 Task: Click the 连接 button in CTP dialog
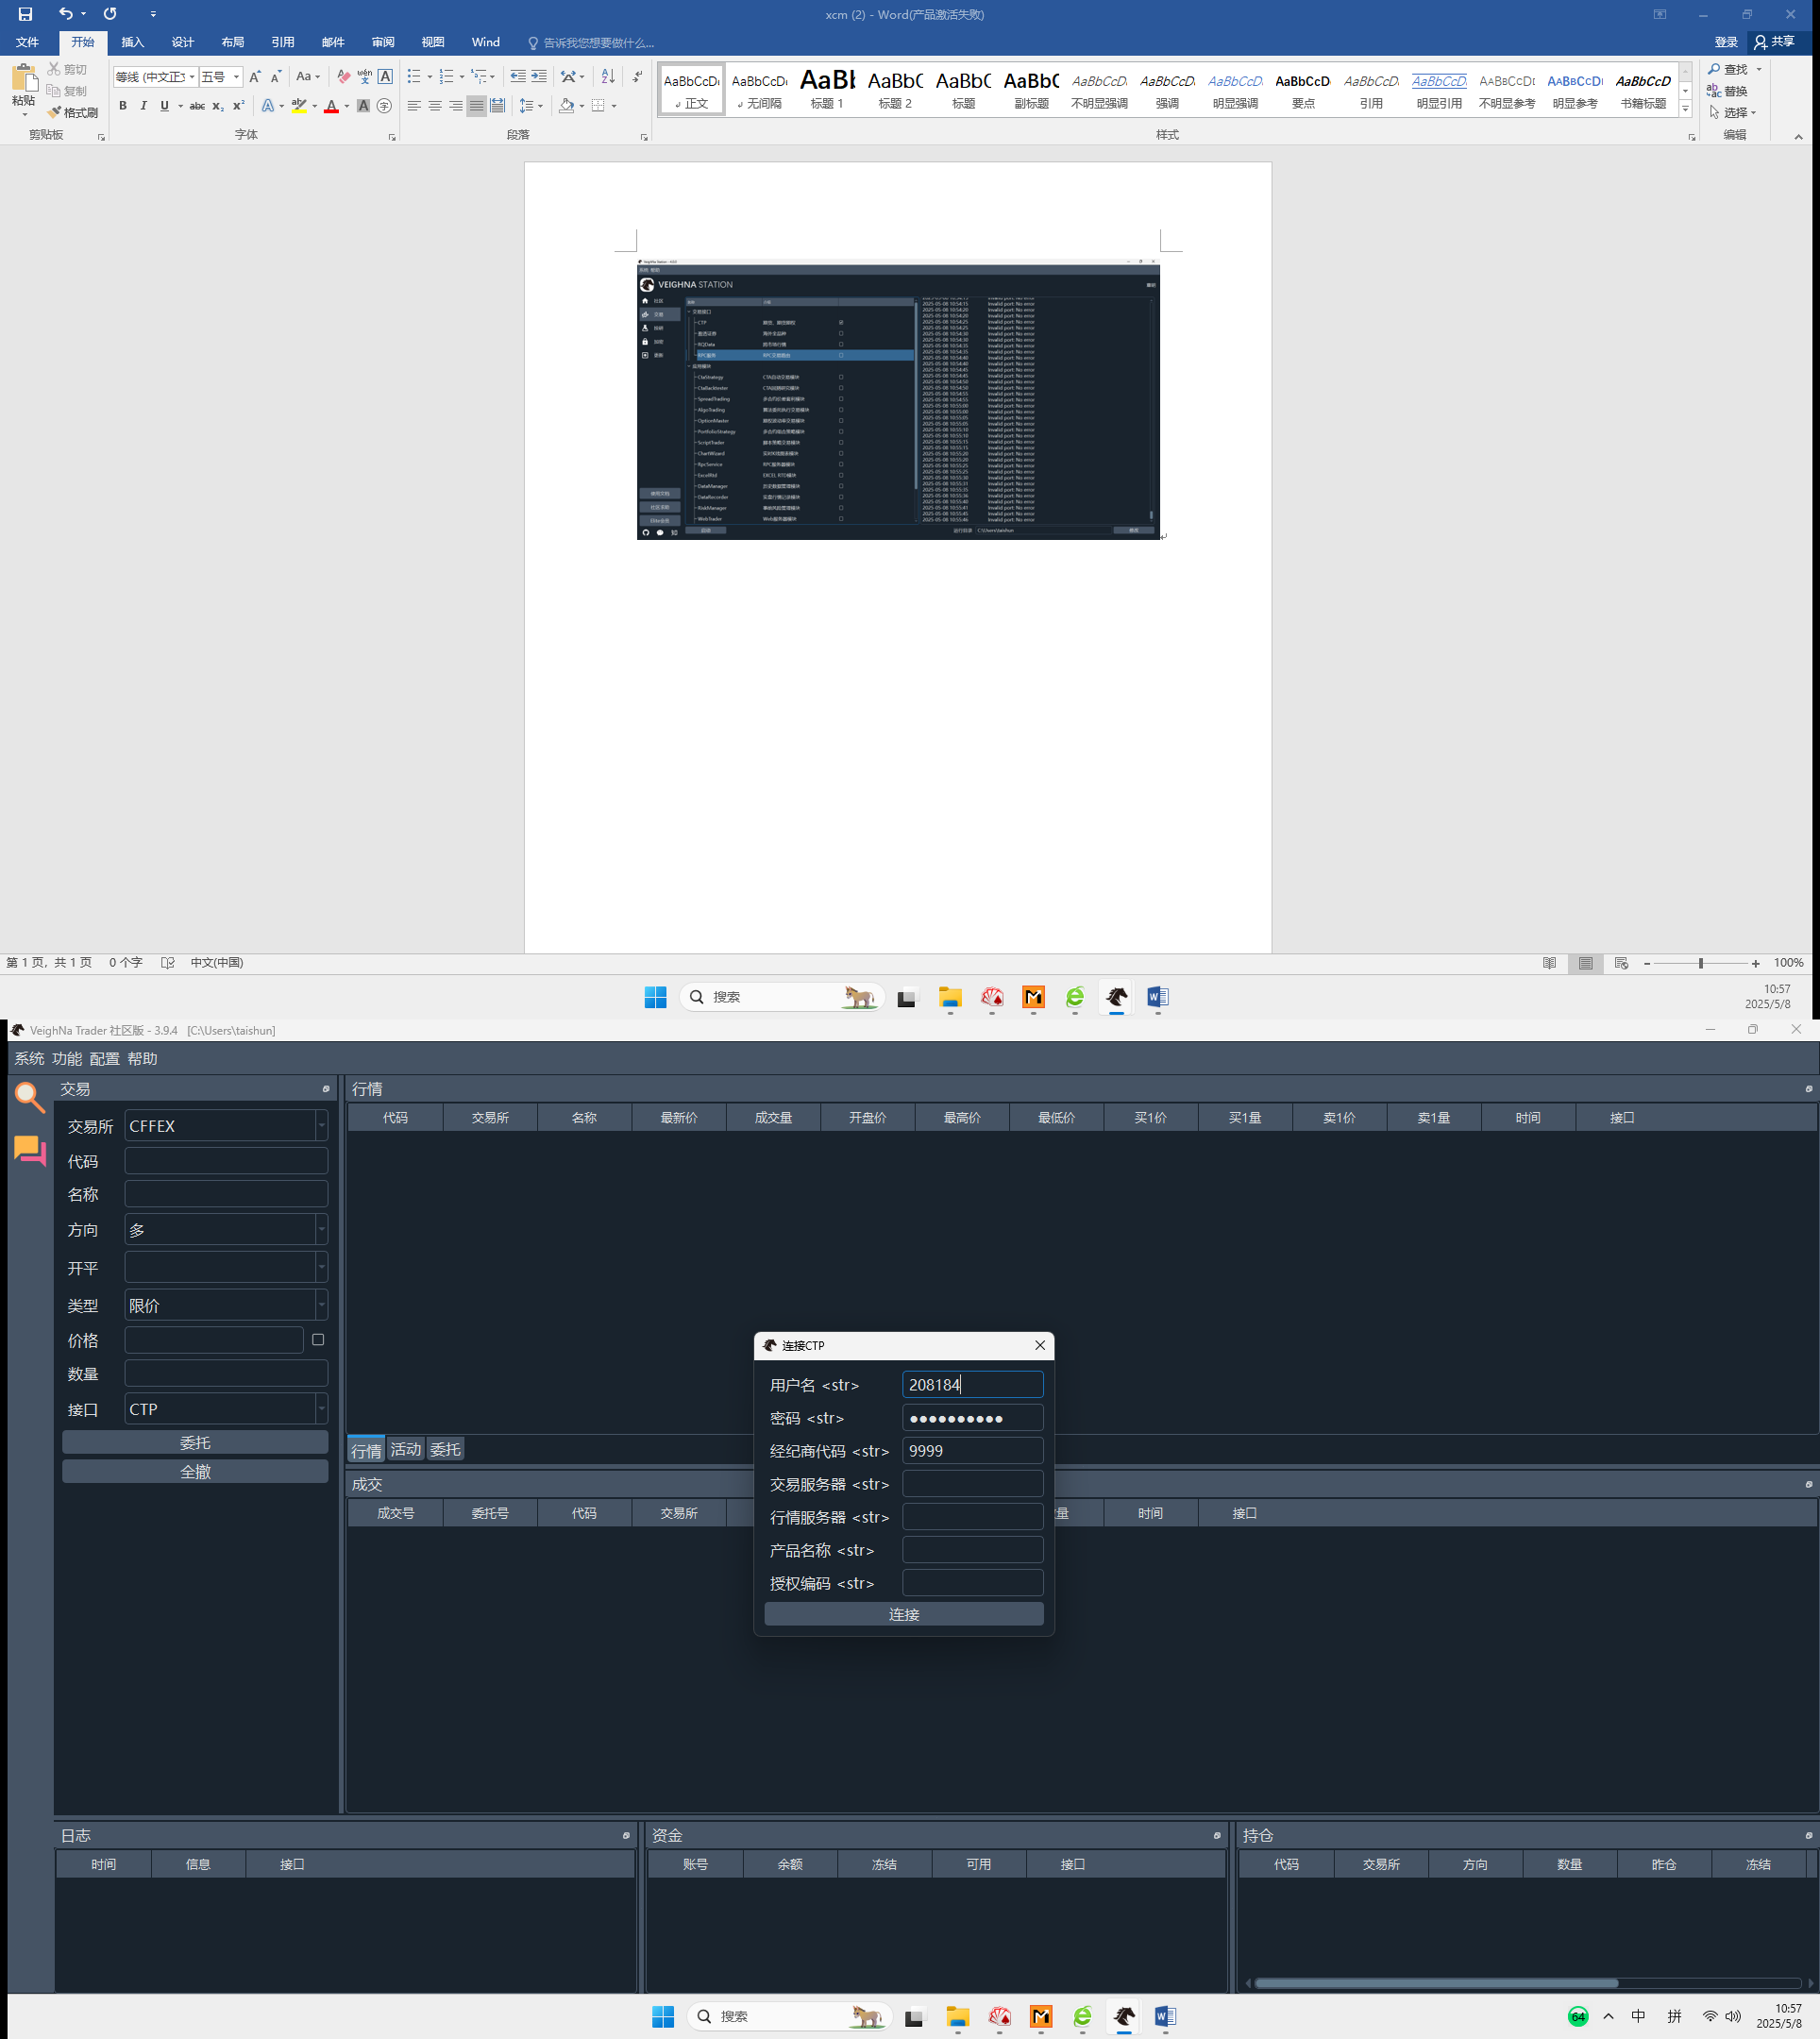coord(904,1615)
